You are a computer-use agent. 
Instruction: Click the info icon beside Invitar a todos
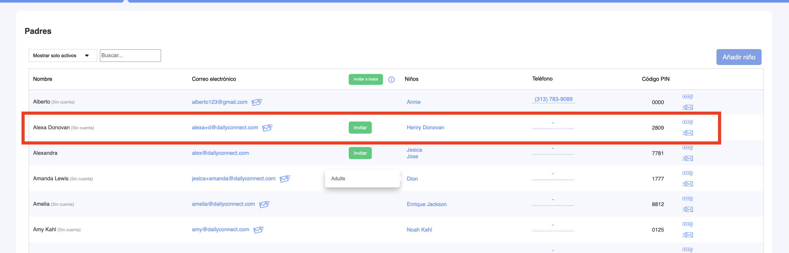click(391, 80)
